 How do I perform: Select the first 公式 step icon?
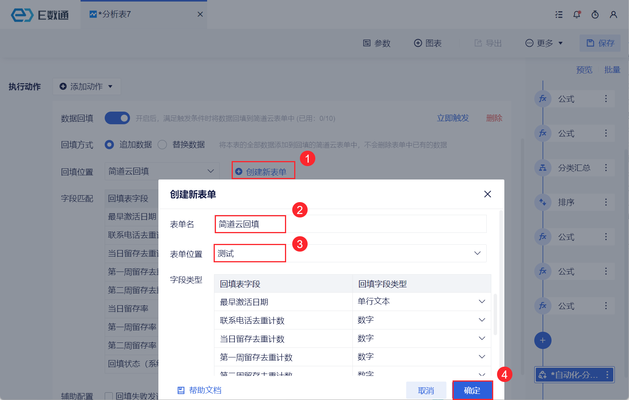(x=543, y=99)
